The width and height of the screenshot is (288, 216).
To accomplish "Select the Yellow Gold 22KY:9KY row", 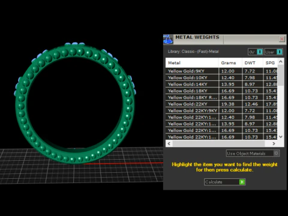I will 221,110.
